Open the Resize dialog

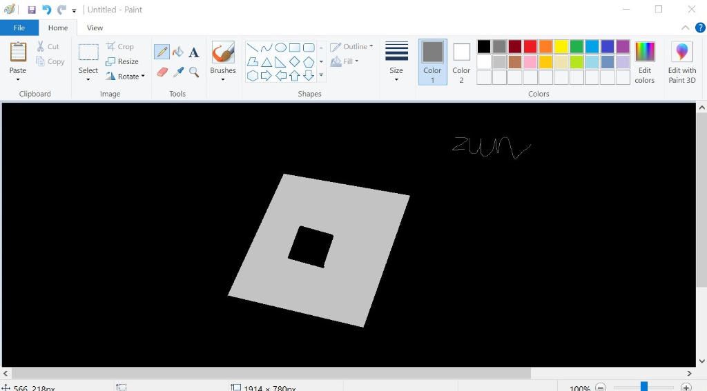pyautogui.click(x=122, y=61)
